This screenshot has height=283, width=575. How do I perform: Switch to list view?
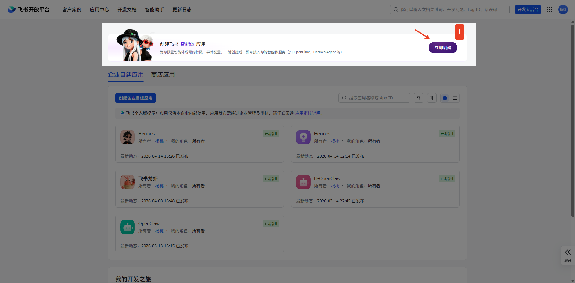(x=455, y=98)
